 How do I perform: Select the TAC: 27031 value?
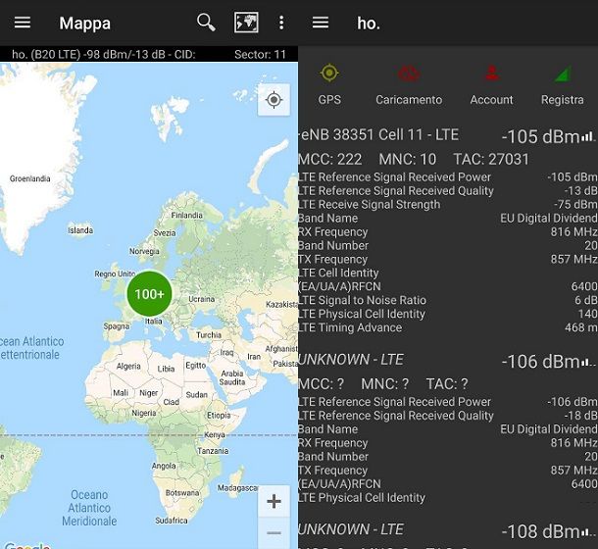pos(491,160)
